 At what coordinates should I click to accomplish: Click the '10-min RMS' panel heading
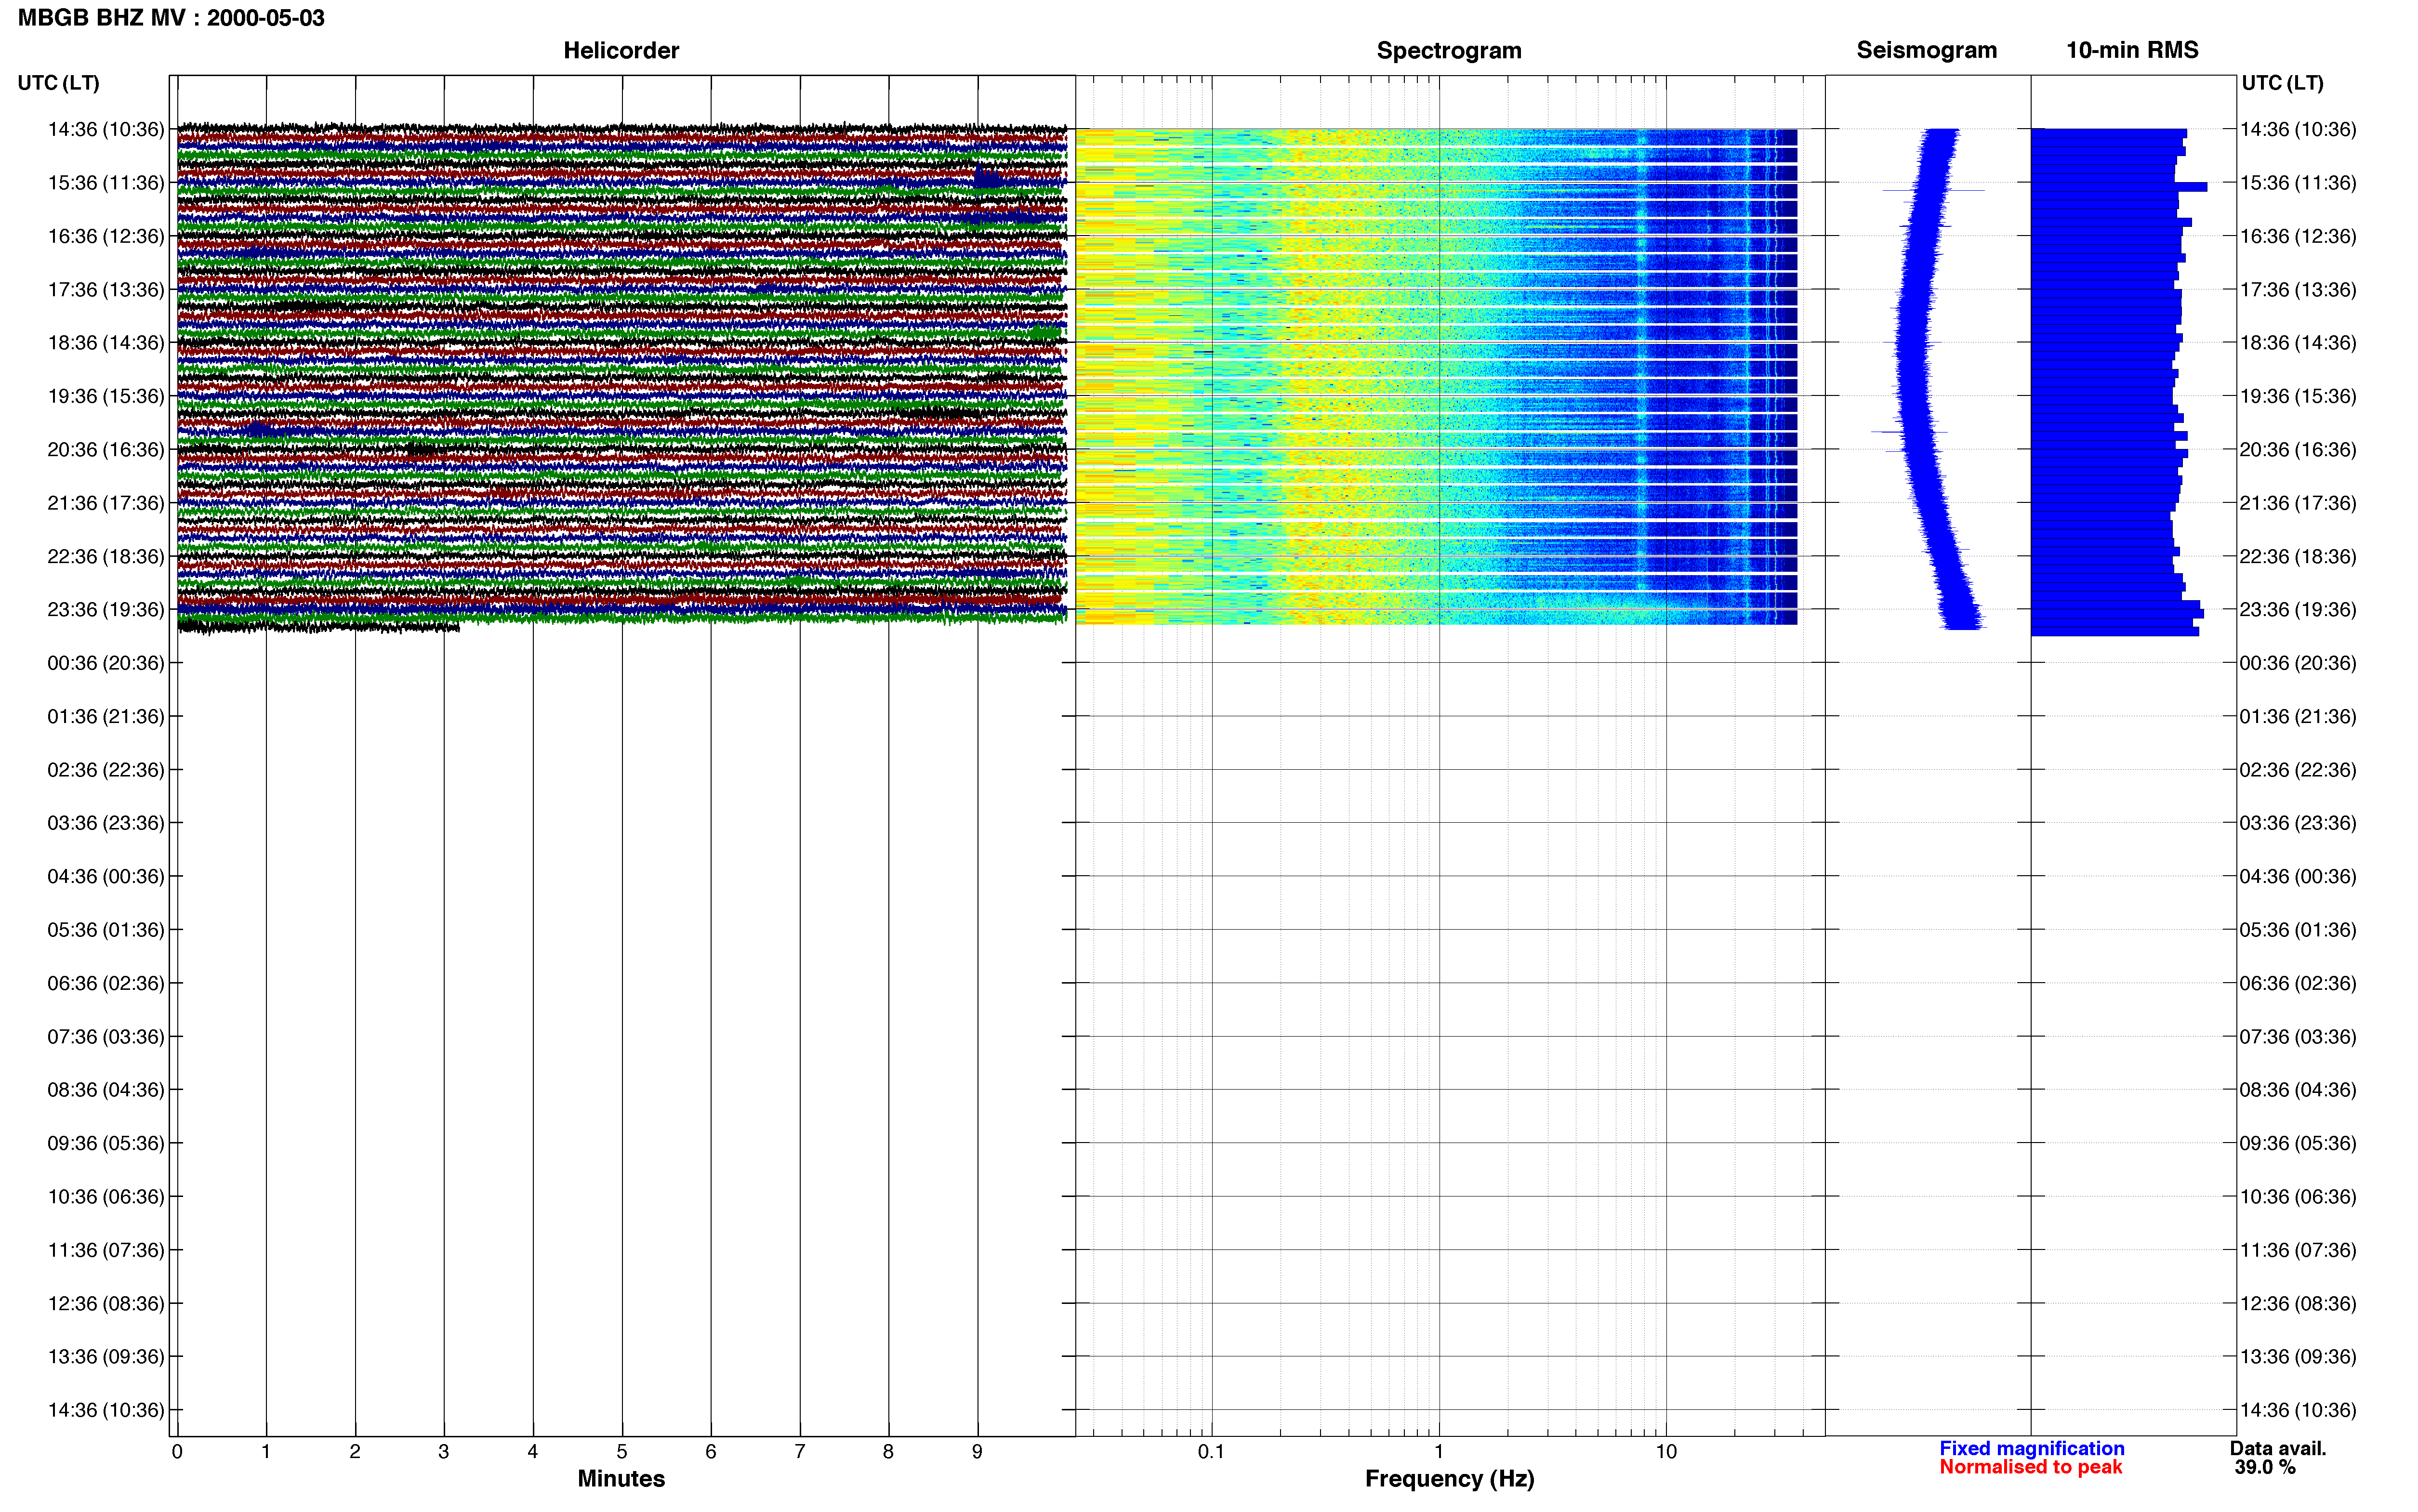(2132, 50)
